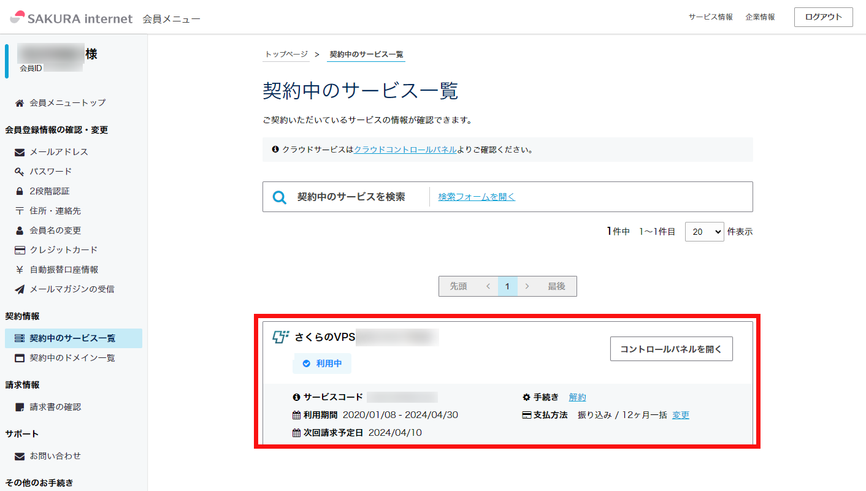Click the credit card icon beside 支払方法
This screenshot has height=491, width=866.
526,415
